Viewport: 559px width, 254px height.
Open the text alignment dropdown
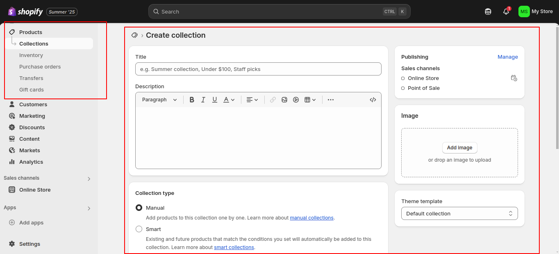point(252,100)
